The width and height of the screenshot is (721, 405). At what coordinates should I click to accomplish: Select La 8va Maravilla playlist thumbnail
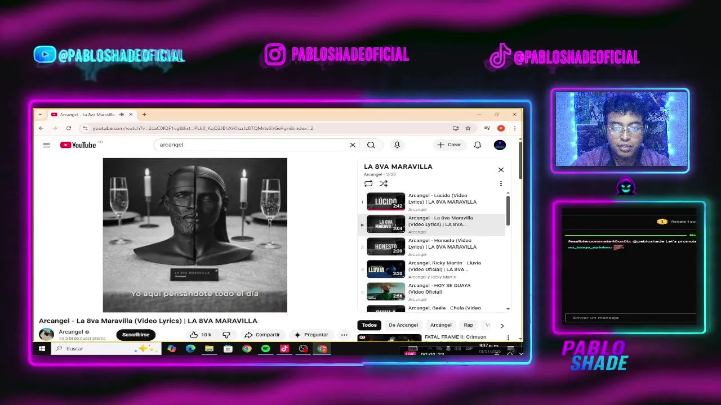(386, 224)
